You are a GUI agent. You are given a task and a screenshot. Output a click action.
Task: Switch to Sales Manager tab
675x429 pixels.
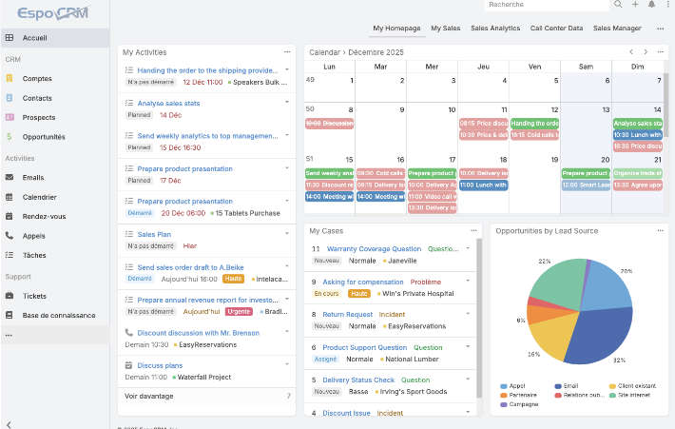617,28
